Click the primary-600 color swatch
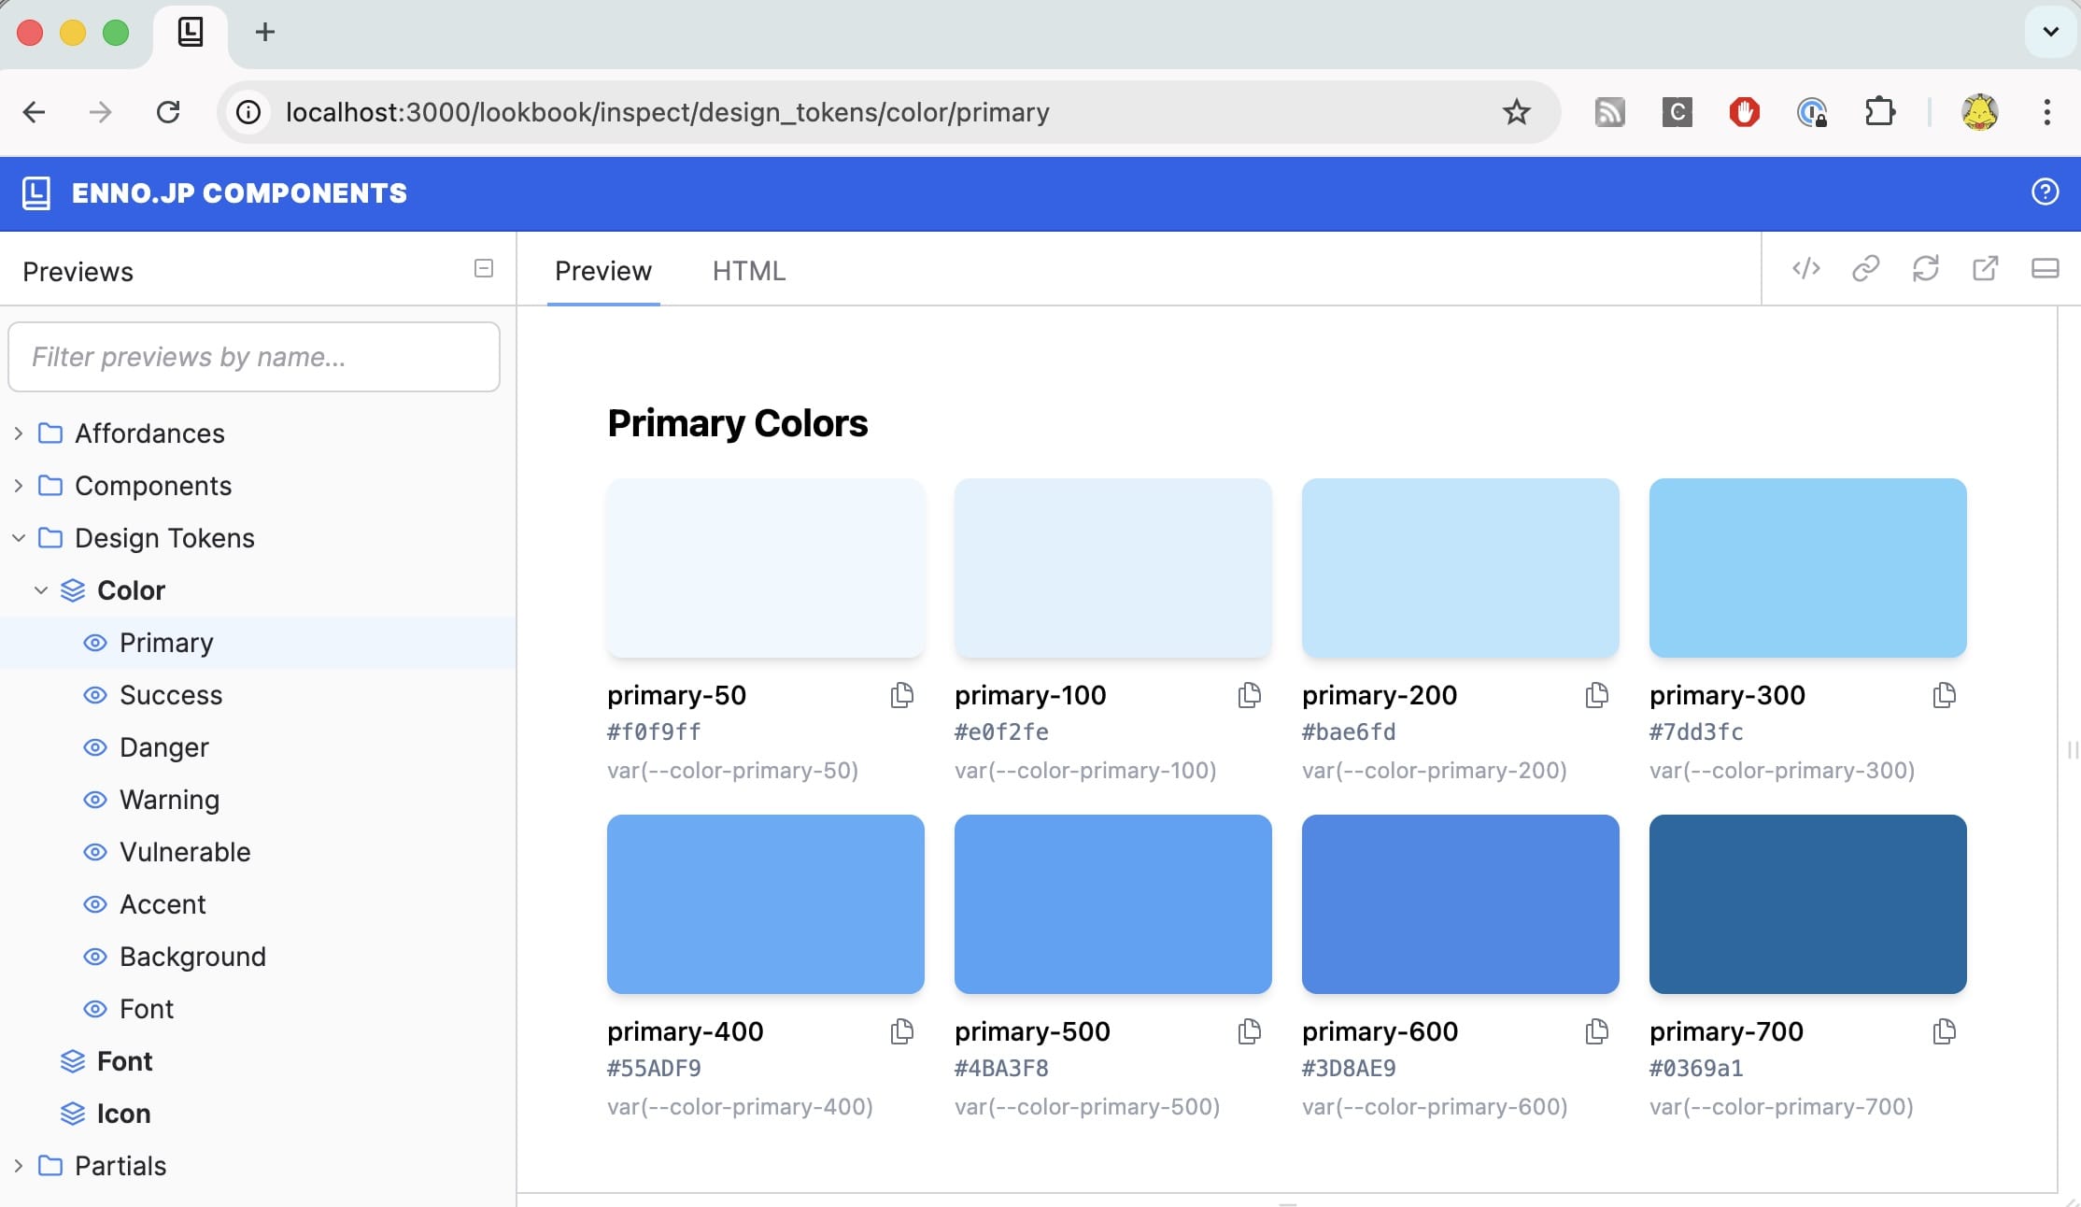This screenshot has width=2081, height=1207. 1460,903
